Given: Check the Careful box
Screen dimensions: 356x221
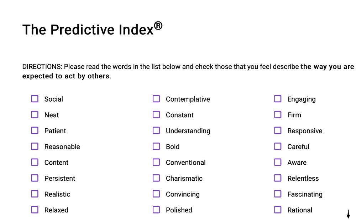Looking at the screenshot, I should point(278,147).
